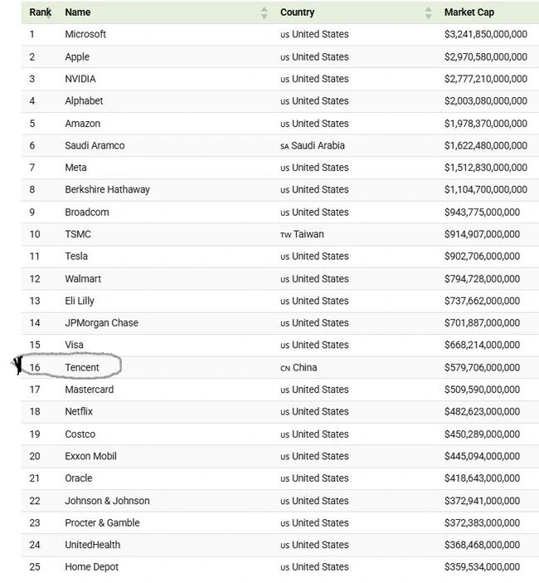The height and width of the screenshot is (583, 539).
Task: Click Saudi Arabia country cell
Action: 318,145
